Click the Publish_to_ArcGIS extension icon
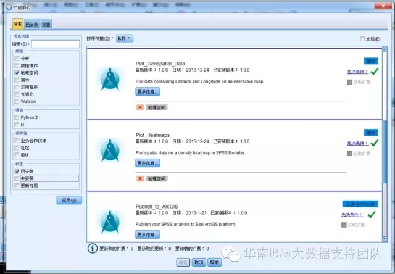Image resolution: width=395 pixels, height=274 pixels. pyautogui.click(x=110, y=222)
